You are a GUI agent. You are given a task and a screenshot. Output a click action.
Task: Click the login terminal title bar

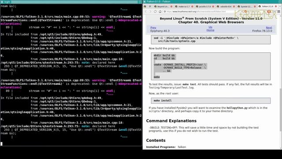pos(71,2)
